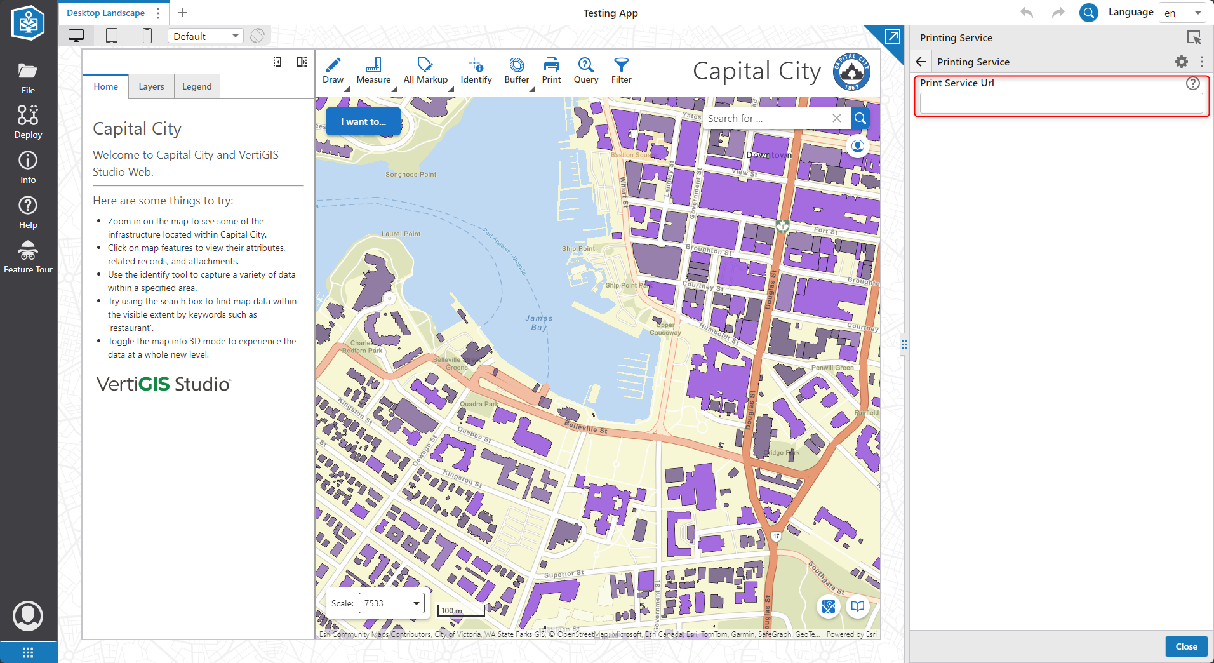
Task: Click the Print Service Url input field
Action: click(x=1059, y=103)
